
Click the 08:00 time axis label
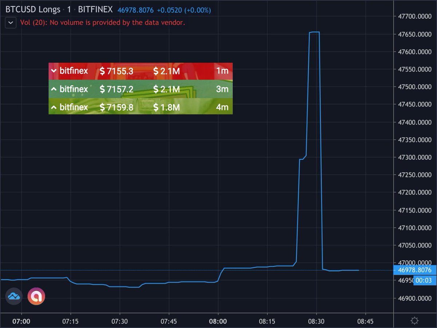pos(218,321)
